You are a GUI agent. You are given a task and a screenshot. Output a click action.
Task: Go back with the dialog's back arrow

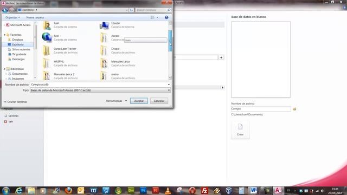point(5,10)
